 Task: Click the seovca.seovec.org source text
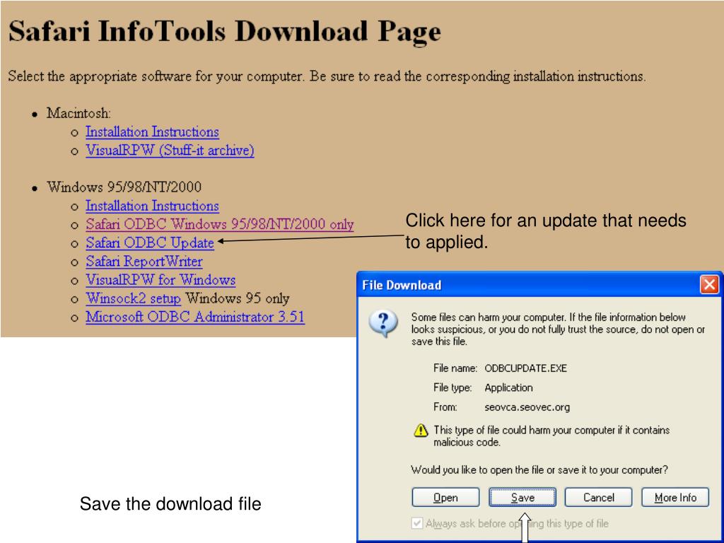coord(527,407)
